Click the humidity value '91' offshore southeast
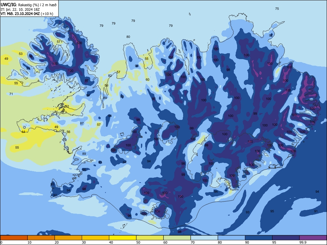The image size is (327, 245). pyautogui.click(x=316, y=211)
